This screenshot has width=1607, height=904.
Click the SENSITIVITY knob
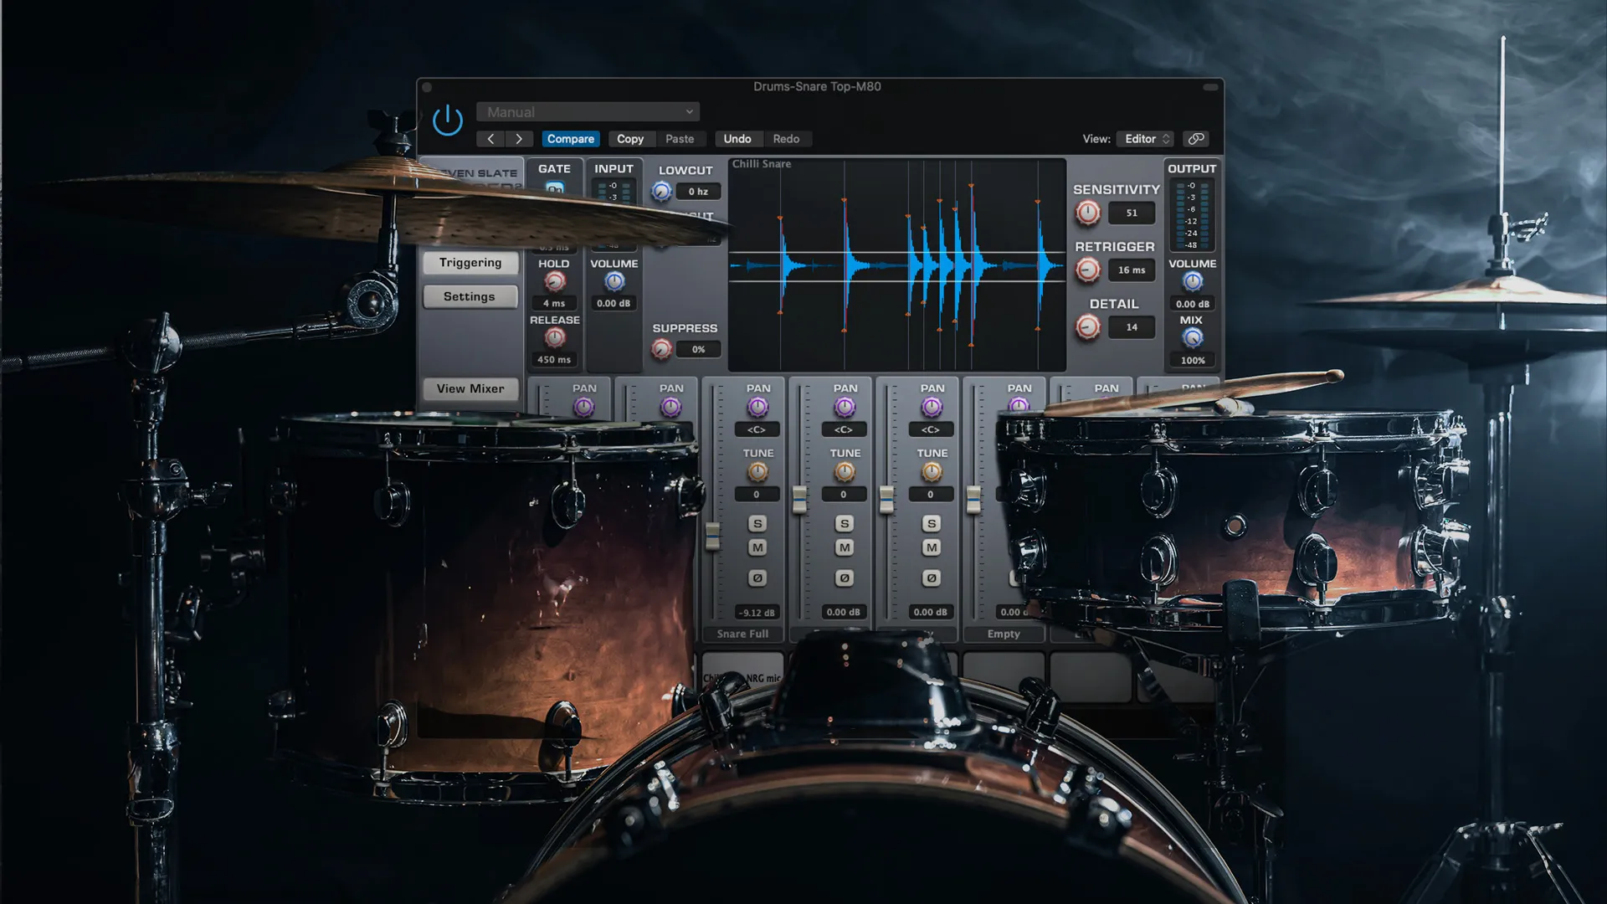[x=1088, y=213]
